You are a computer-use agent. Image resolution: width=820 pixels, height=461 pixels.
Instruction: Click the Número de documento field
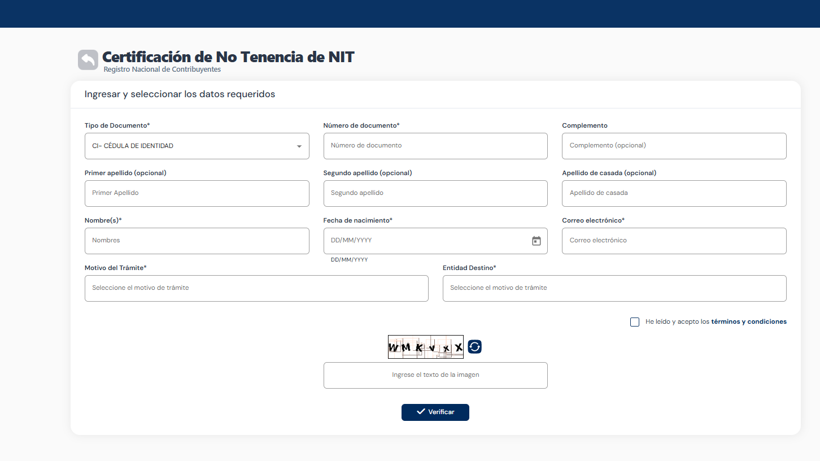435,146
